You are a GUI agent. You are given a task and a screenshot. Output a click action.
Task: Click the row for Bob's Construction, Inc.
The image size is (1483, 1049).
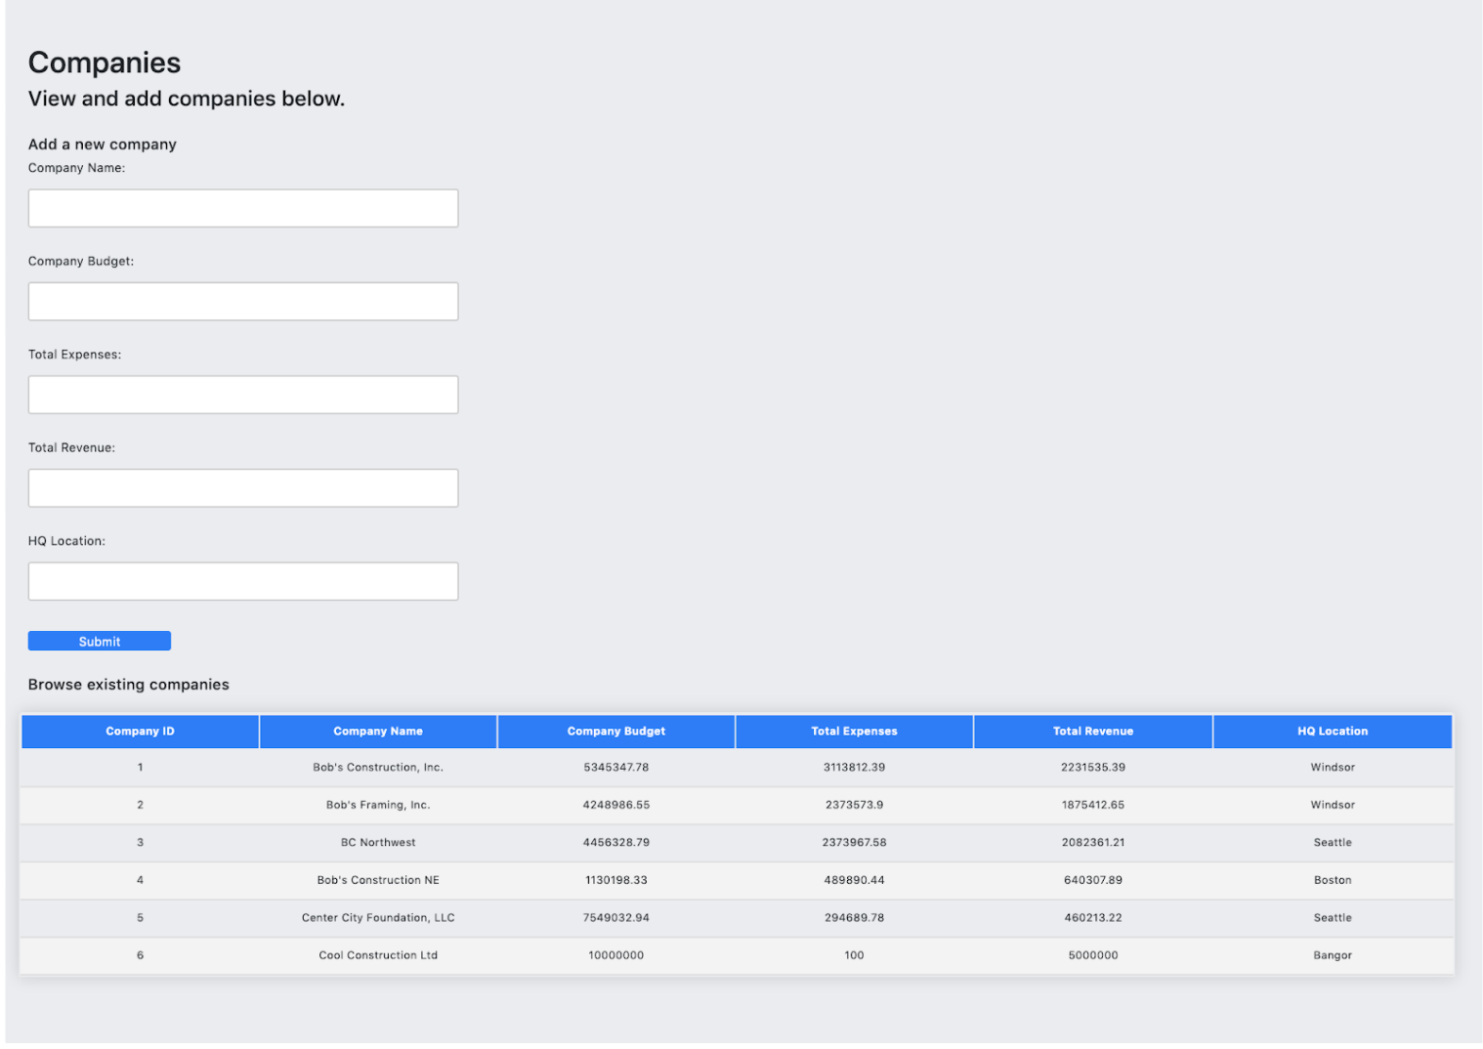(378, 767)
